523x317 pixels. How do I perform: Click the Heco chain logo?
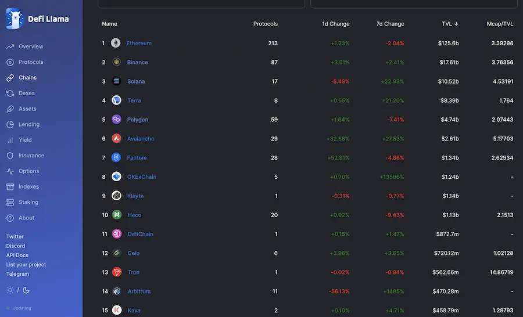coord(117,215)
